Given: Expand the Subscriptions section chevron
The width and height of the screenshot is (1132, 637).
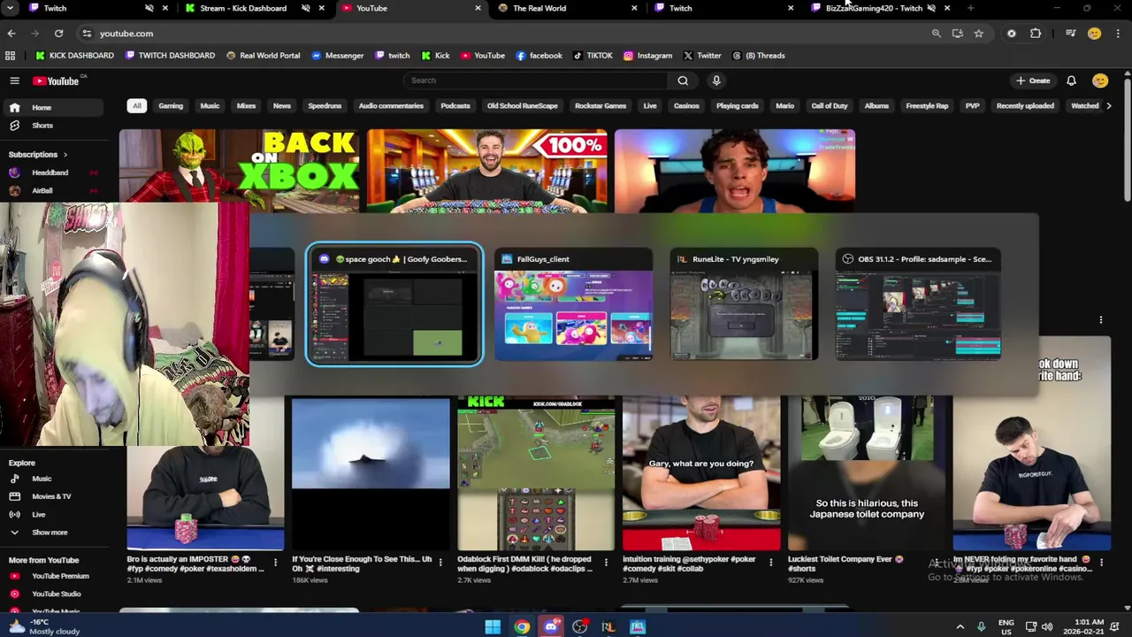Looking at the screenshot, I should click(x=65, y=155).
